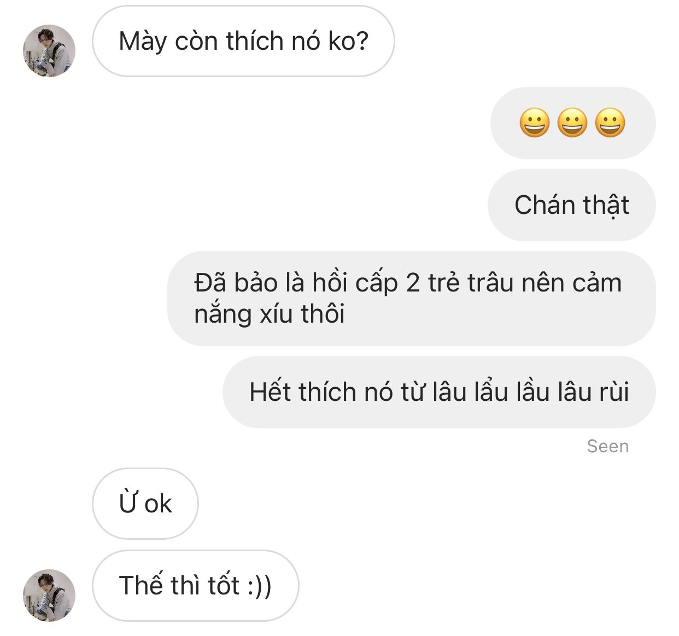The width and height of the screenshot is (679, 636).
Task: Tap the words "nắng xíu thôi" on the second line
Action: point(270,314)
